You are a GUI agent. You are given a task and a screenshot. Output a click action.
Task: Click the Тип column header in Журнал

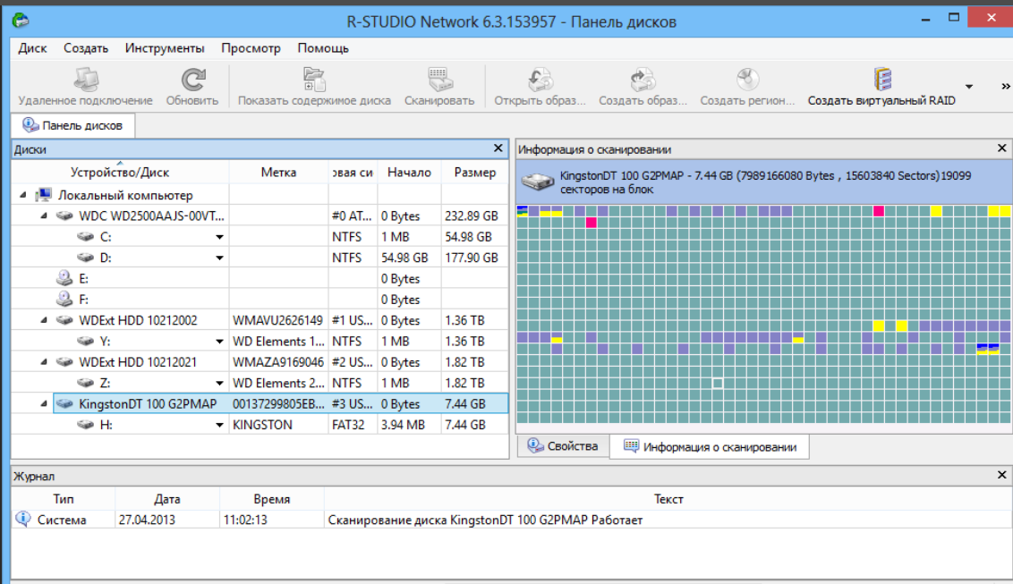tap(64, 499)
